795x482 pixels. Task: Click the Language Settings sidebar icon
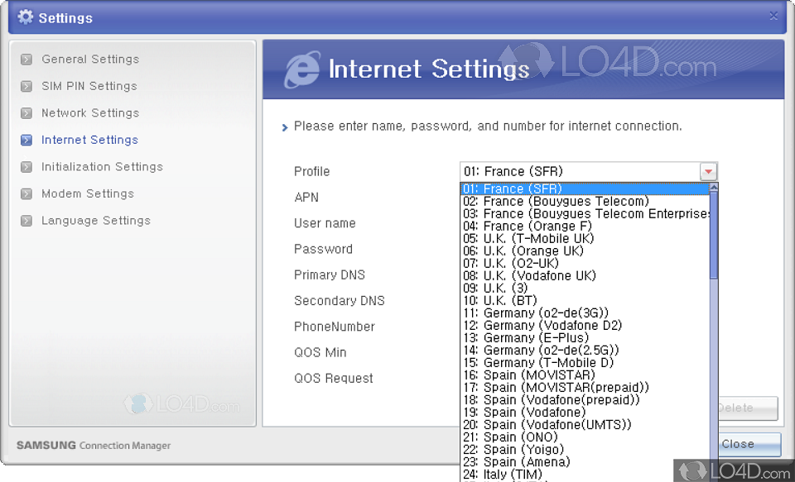pyautogui.click(x=30, y=220)
